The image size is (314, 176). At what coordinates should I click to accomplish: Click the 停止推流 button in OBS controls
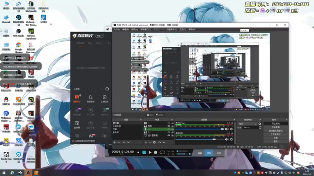(x=276, y=124)
